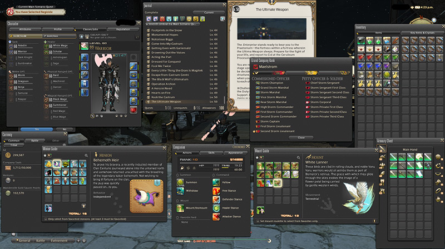
Task: Click the Tribal tab in Currency window
Action: 14,145
